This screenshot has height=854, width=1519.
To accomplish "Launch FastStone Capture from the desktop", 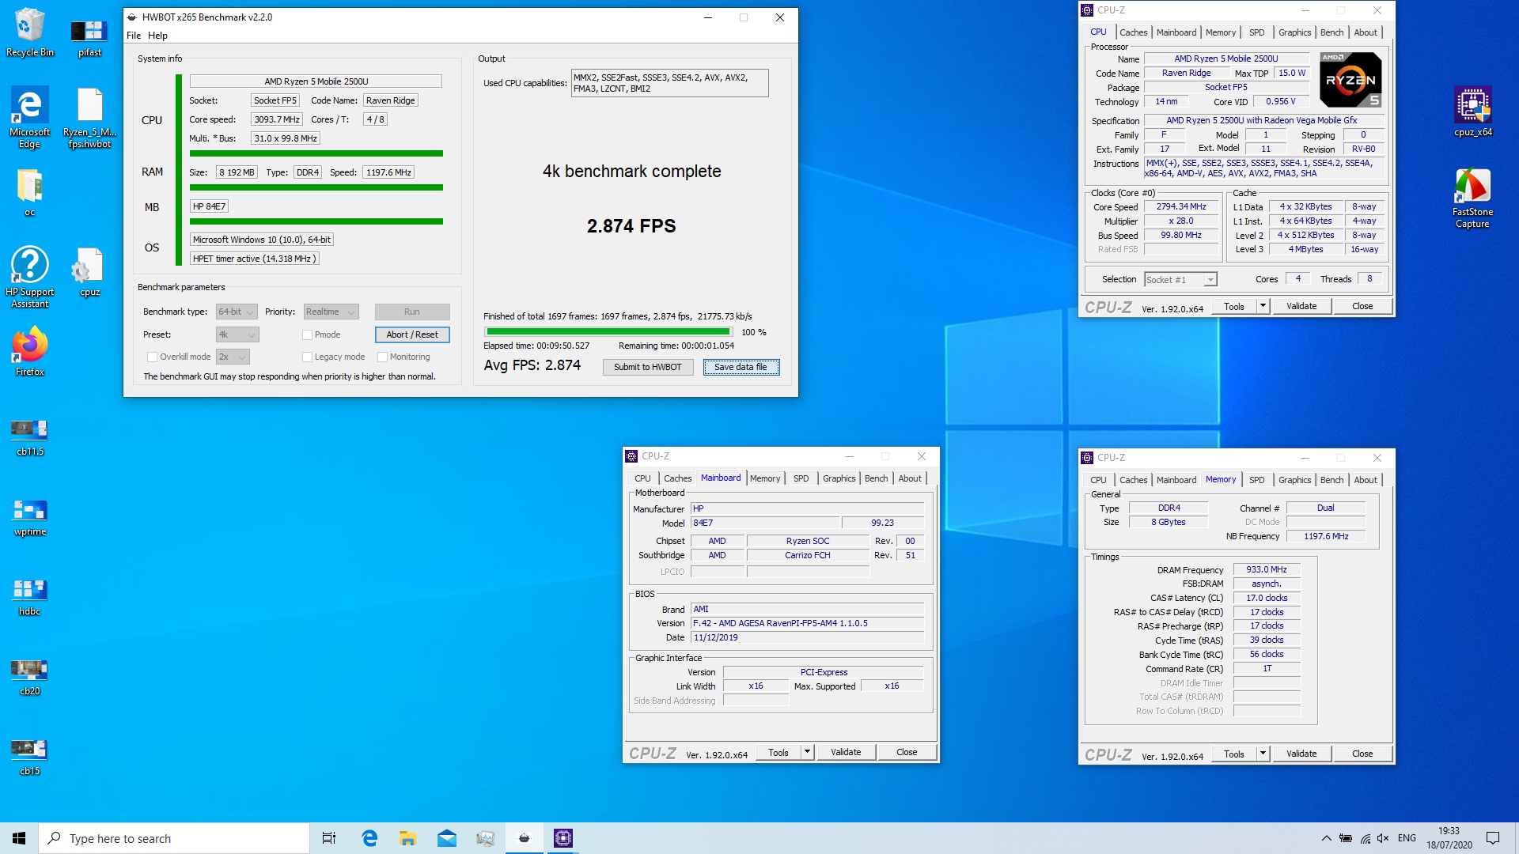I will tap(1472, 198).
